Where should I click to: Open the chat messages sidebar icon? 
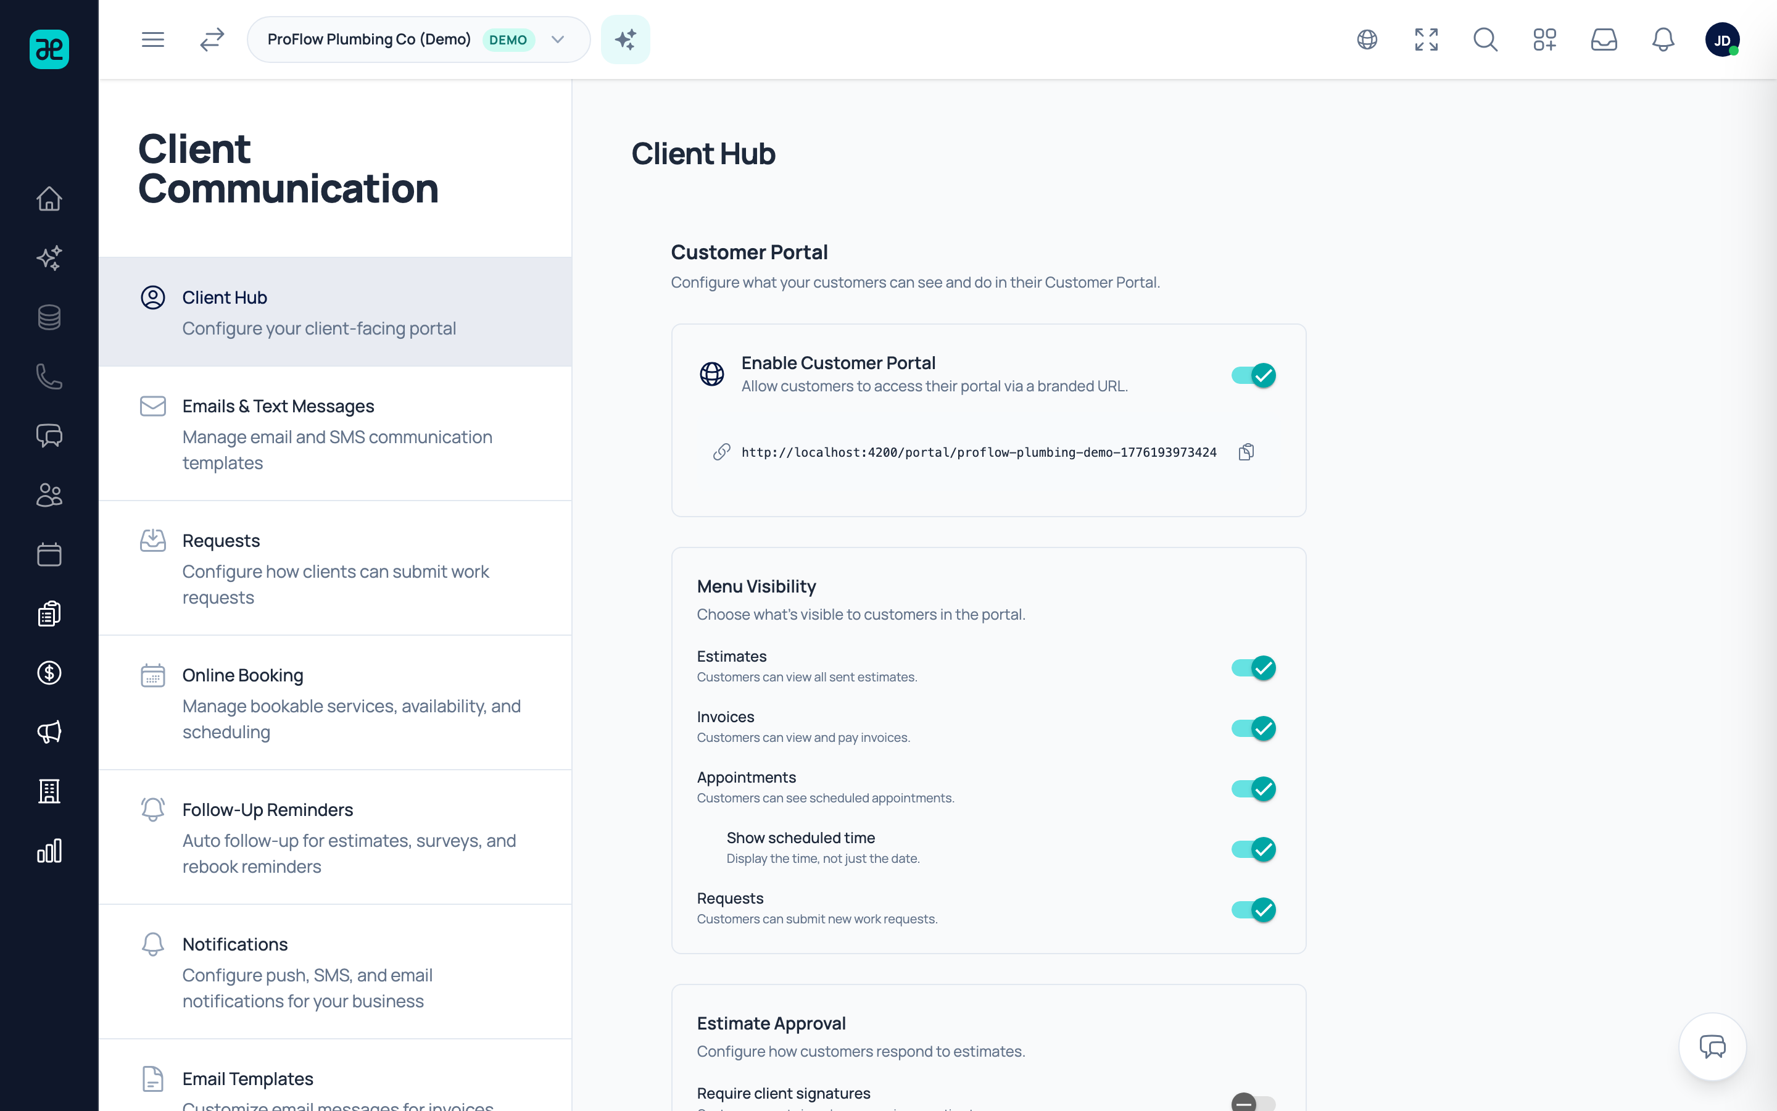(x=49, y=436)
